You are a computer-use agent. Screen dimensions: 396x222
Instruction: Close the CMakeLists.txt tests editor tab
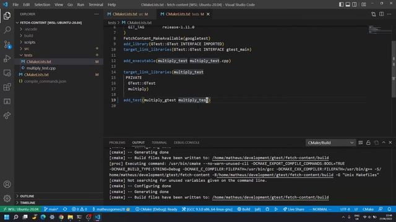(208, 14)
